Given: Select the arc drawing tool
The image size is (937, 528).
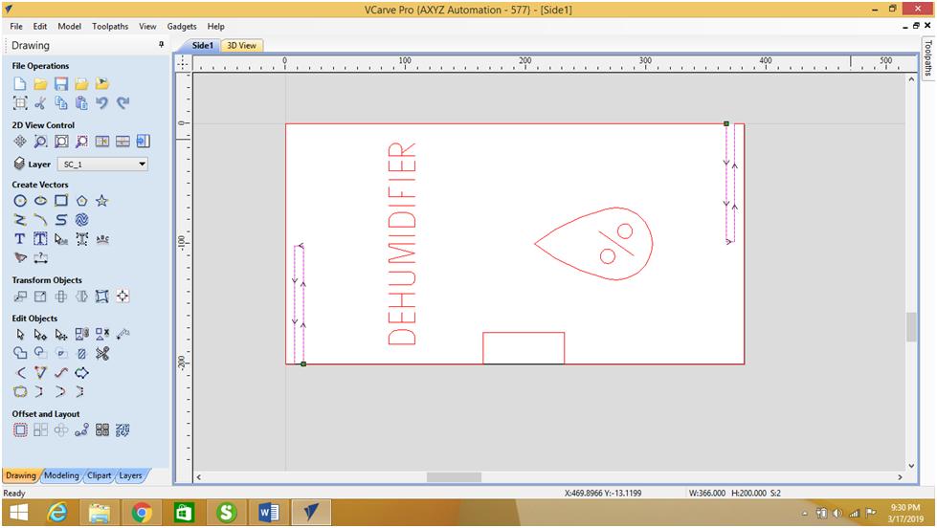Looking at the screenshot, I should (40, 220).
